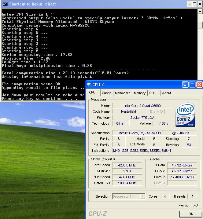Click the 'InvSqrt time : 1.27' console line
The image size is (203, 219).
tap(25, 62)
